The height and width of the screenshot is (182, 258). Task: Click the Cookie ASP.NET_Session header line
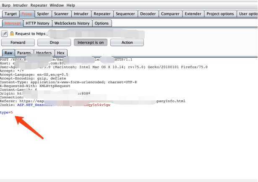click(55, 105)
